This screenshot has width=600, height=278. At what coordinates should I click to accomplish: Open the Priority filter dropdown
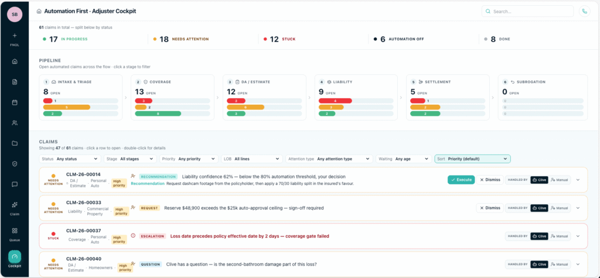[189, 159]
